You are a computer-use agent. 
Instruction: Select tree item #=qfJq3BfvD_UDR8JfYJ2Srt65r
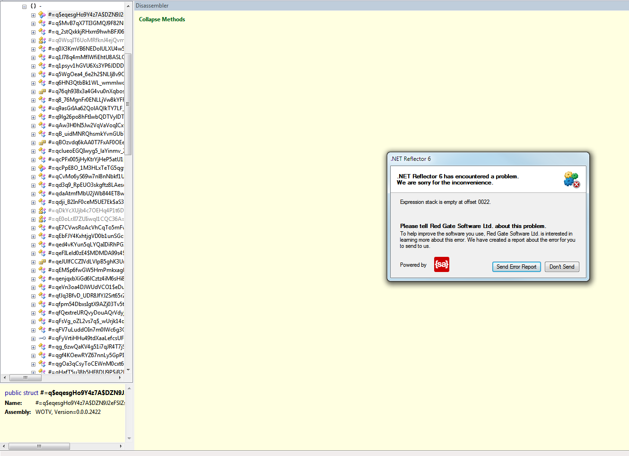pos(86,296)
